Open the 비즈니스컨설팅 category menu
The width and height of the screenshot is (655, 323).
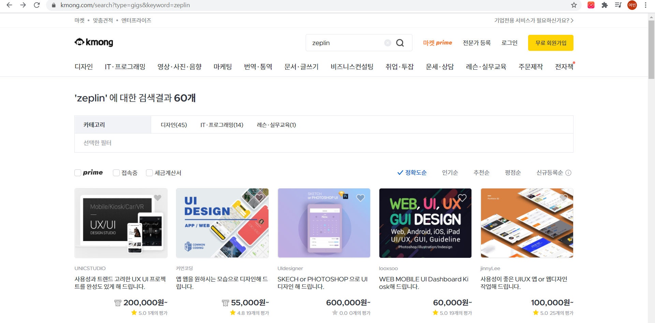click(x=352, y=67)
